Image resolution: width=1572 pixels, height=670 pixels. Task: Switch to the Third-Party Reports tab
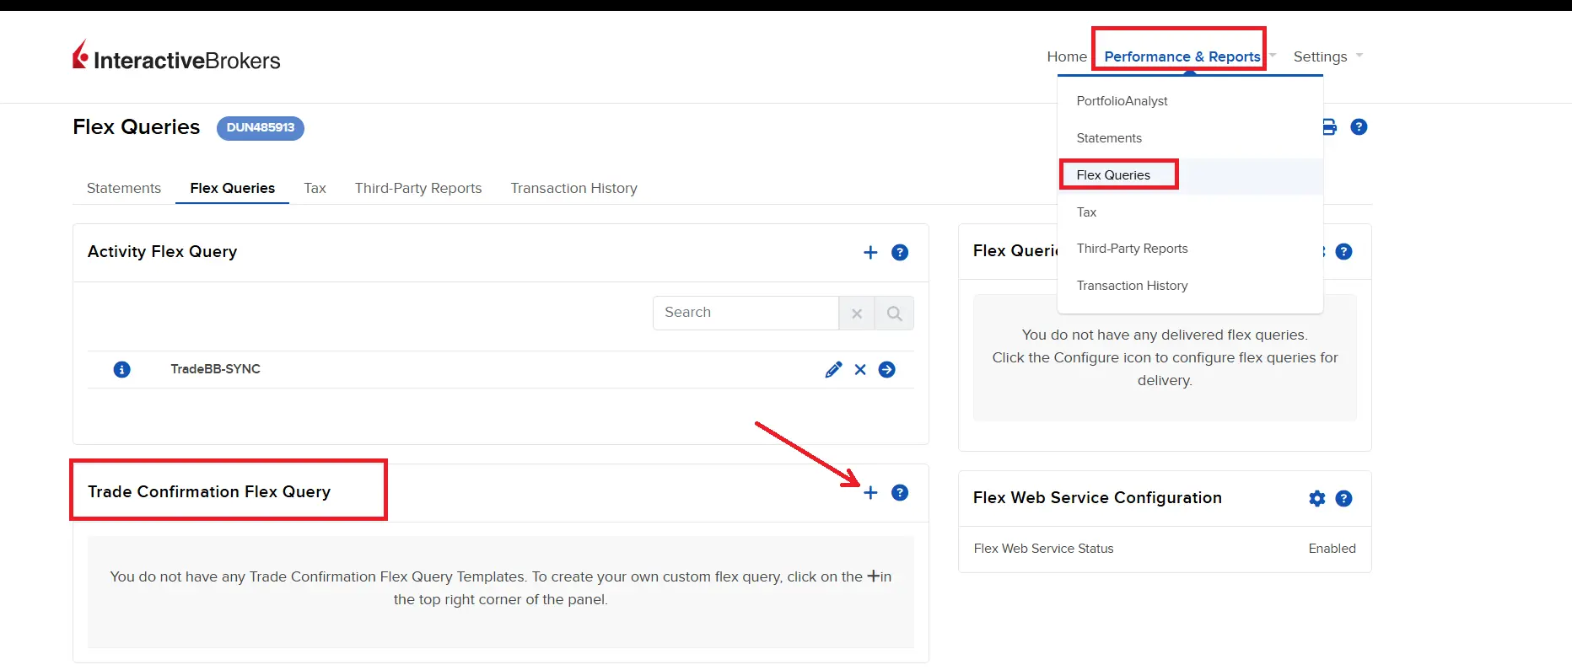click(x=418, y=188)
